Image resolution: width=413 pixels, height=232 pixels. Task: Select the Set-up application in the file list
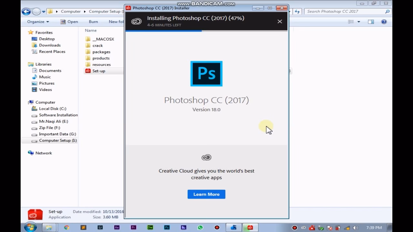(98, 71)
